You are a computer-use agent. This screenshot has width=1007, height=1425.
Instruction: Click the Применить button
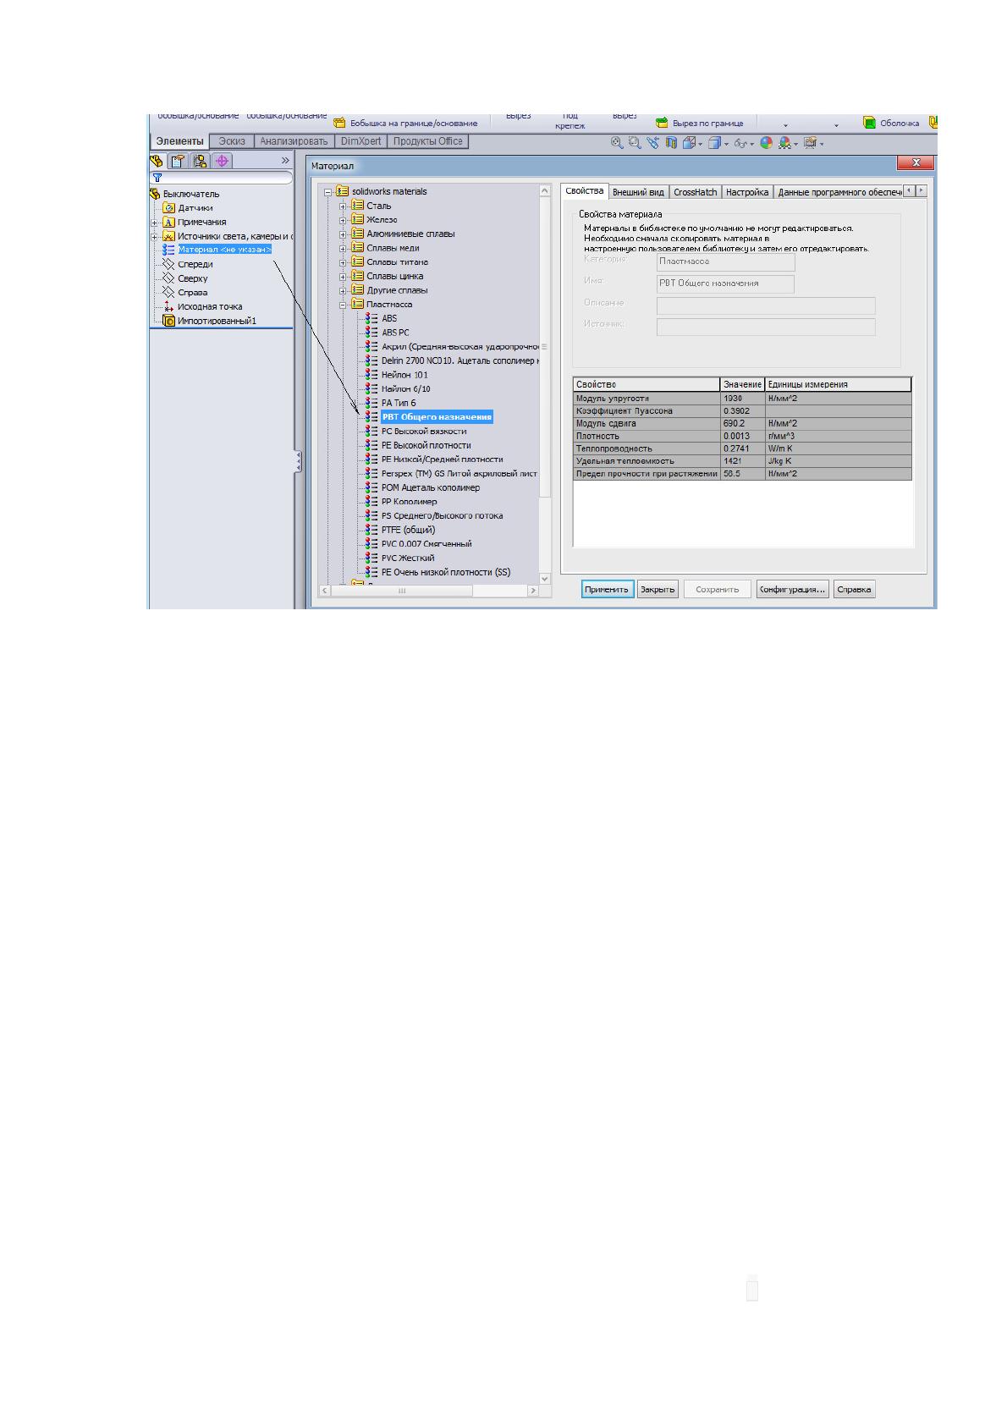607,590
